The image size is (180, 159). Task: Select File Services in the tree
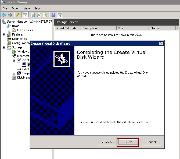click(x=25, y=30)
